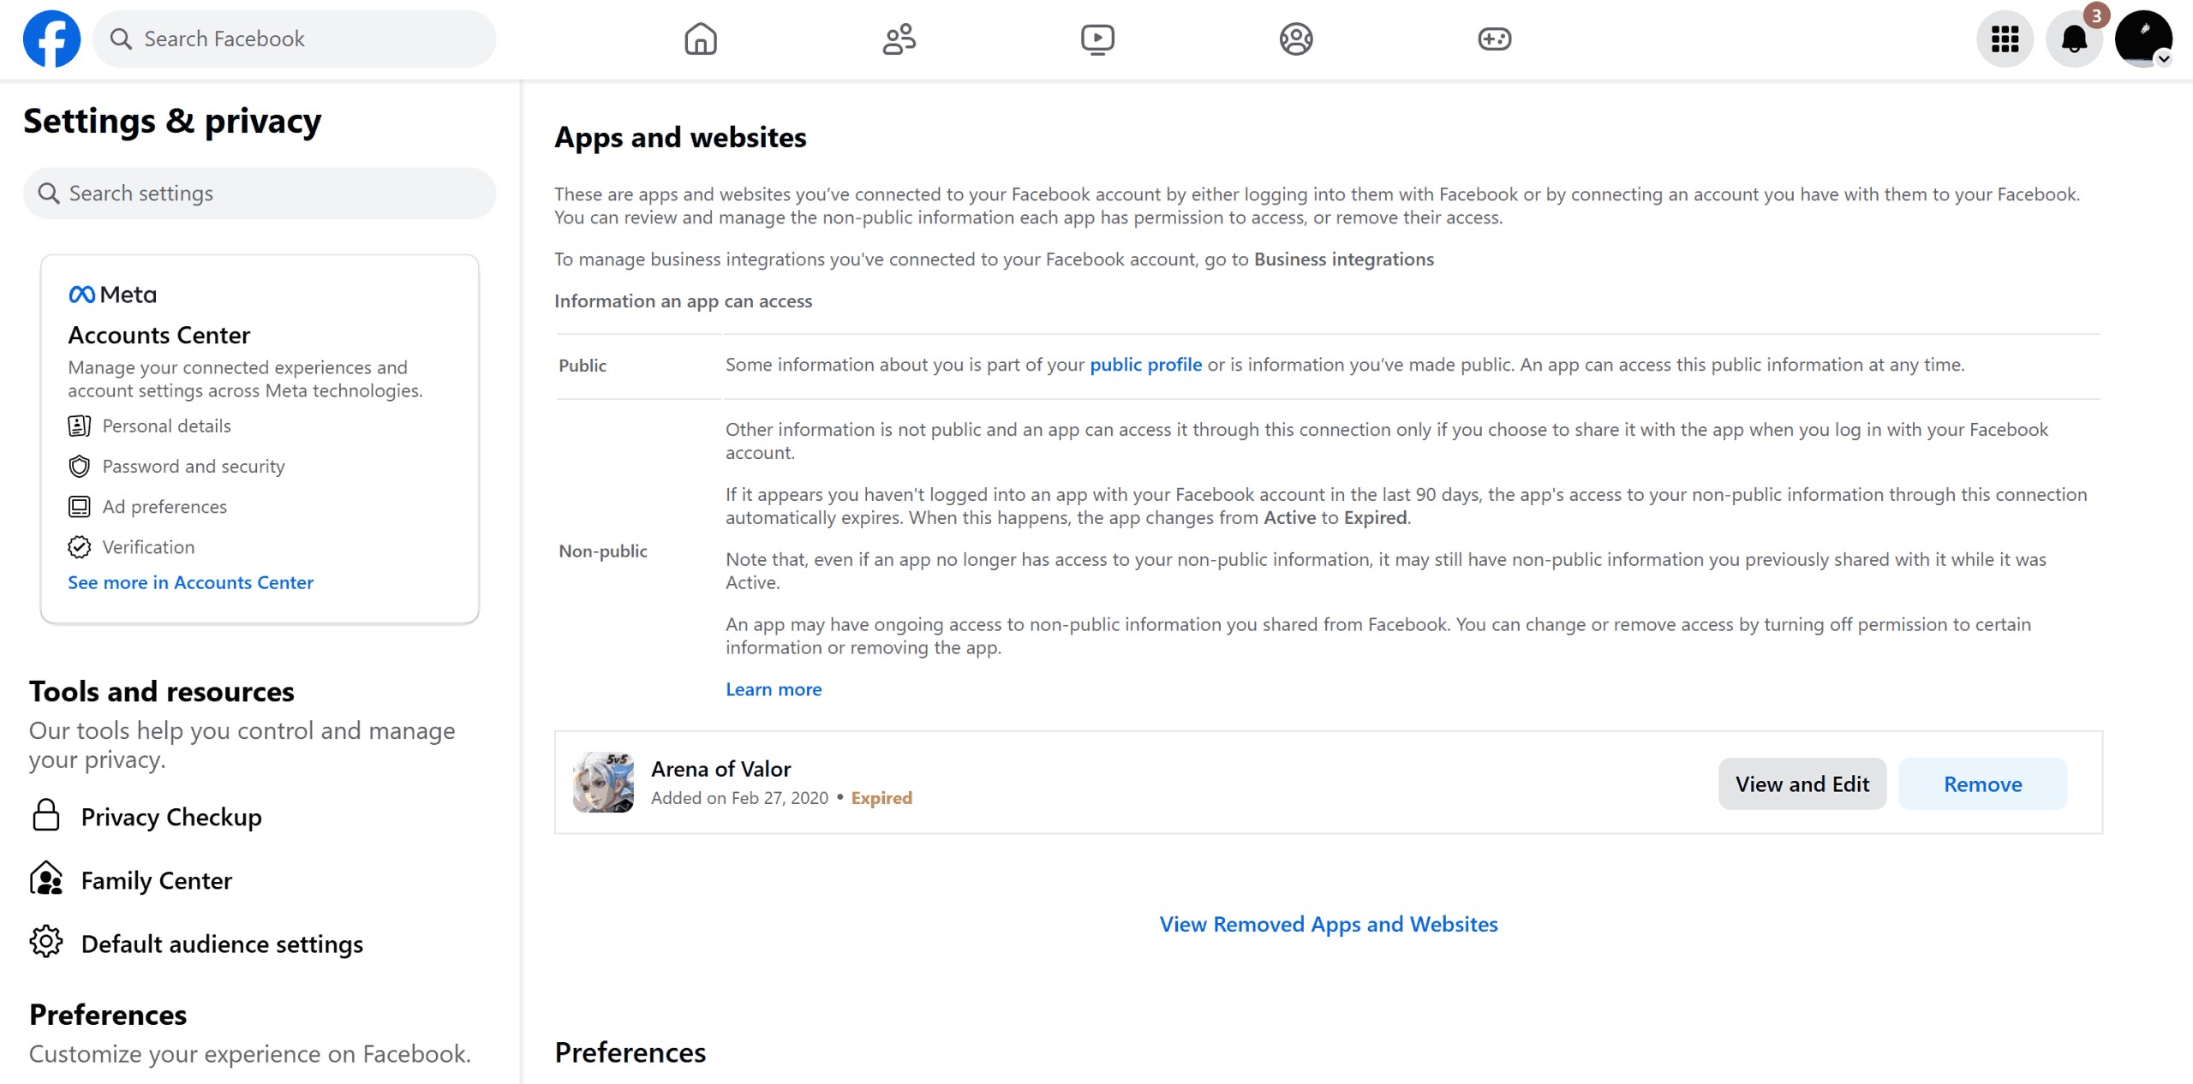
Task: Open See more in Accounts Center link
Action: [x=190, y=582]
